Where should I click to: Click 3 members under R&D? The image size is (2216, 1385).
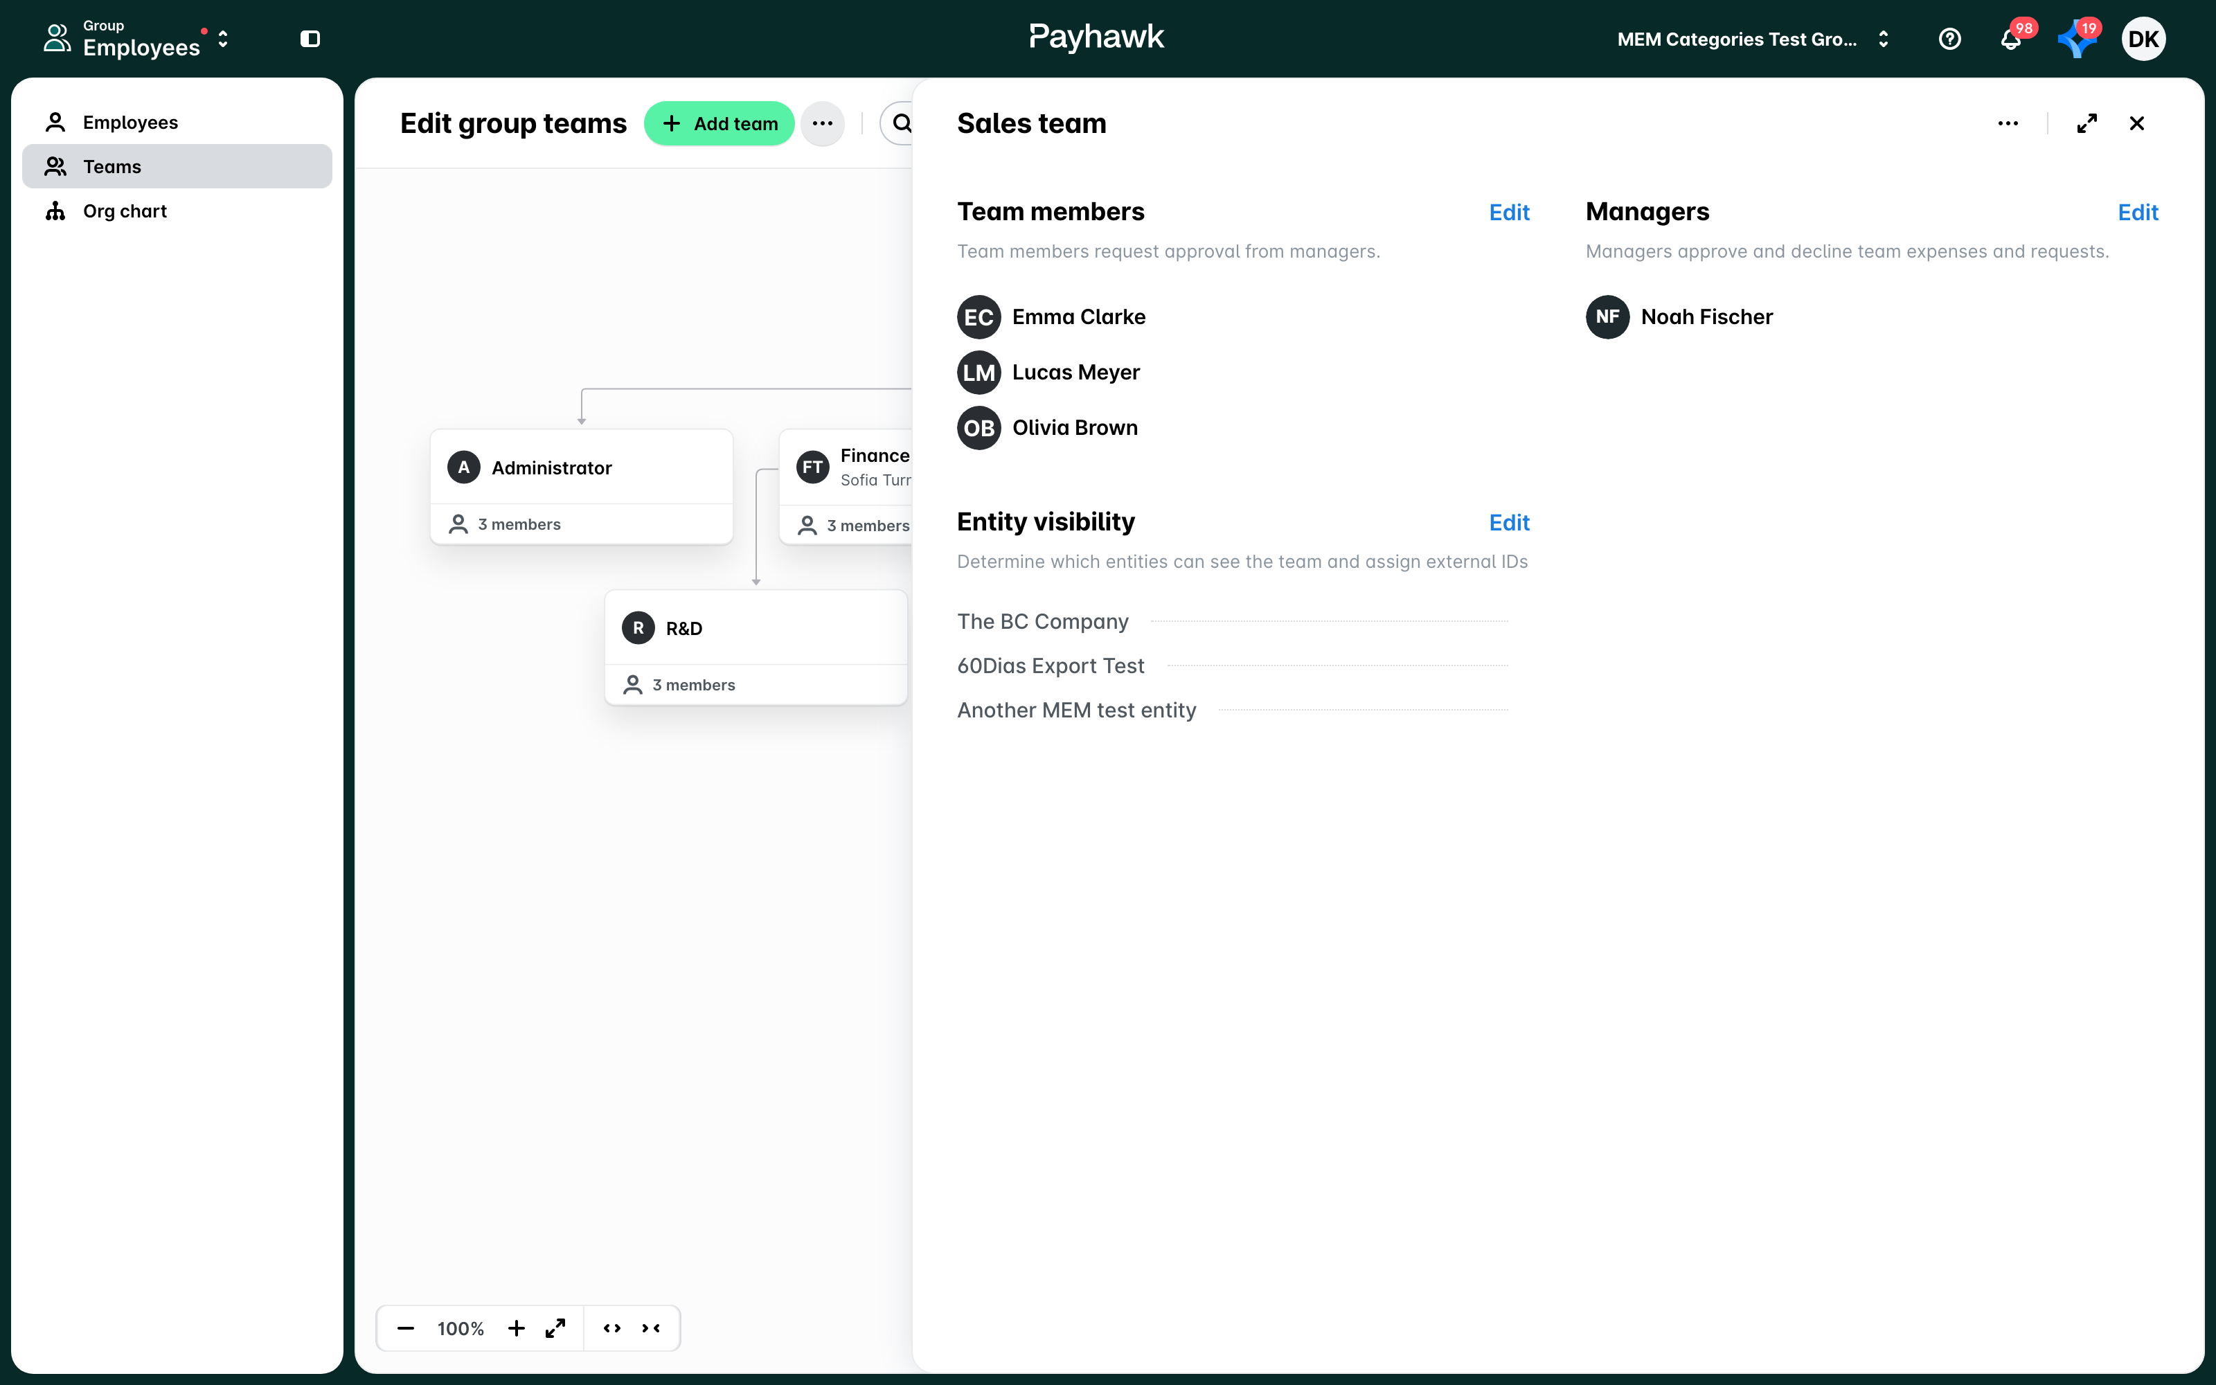click(693, 684)
